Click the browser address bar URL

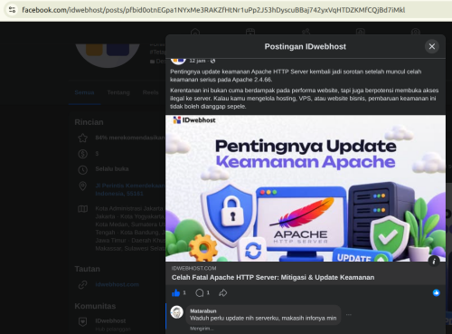[x=213, y=10]
